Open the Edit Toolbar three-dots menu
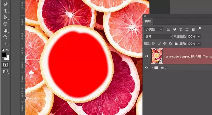Screen dimensions: 212x115 click(x=5, y=44)
